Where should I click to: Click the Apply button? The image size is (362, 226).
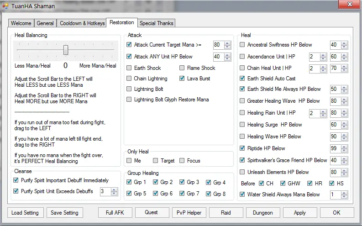pyautogui.click(x=299, y=213)
